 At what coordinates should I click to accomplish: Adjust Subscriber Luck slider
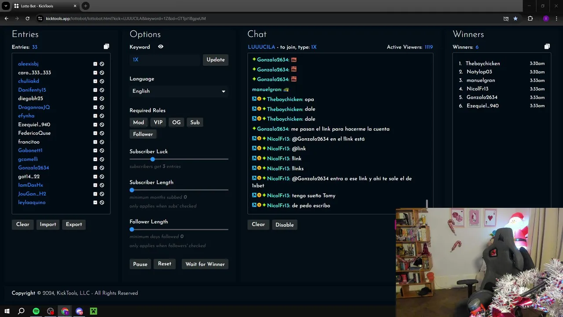[153, 159]
